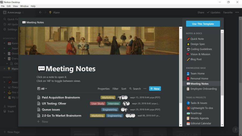Click the Blog Post pencil icon

click(x=188, y=59)
